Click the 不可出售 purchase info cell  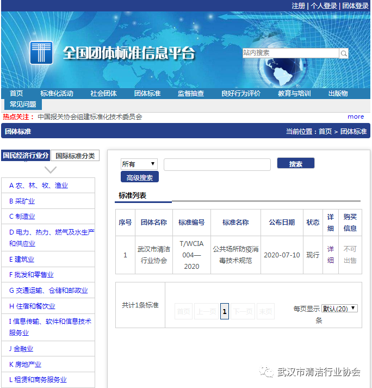coord(350,255)
